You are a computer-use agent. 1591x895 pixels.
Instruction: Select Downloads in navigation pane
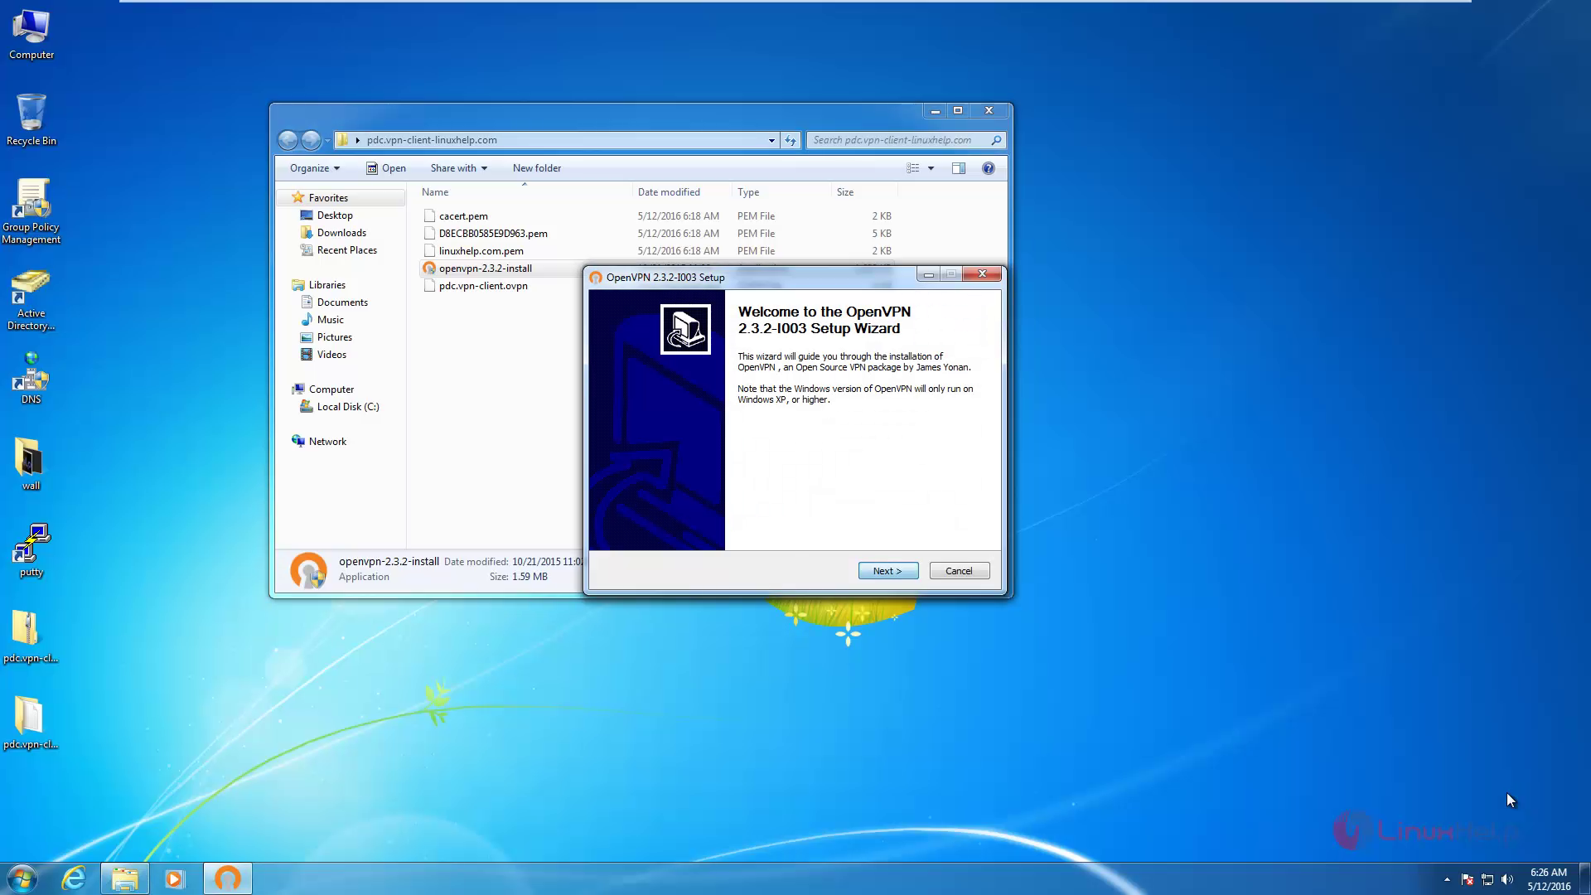pos(341,233)
